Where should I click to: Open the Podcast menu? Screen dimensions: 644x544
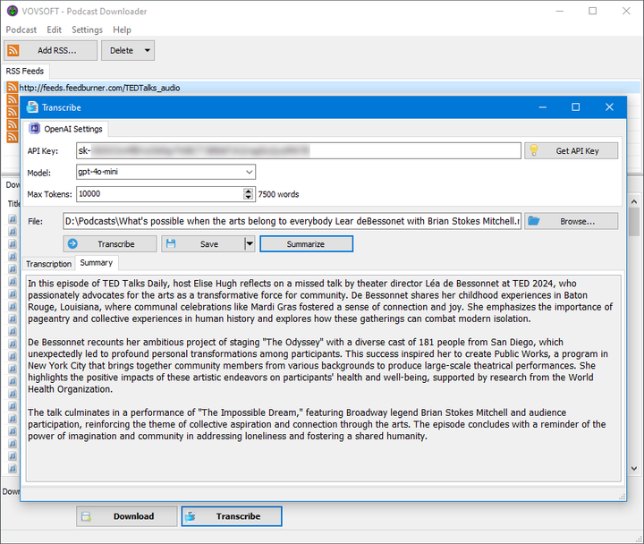[x=21, y=30]
